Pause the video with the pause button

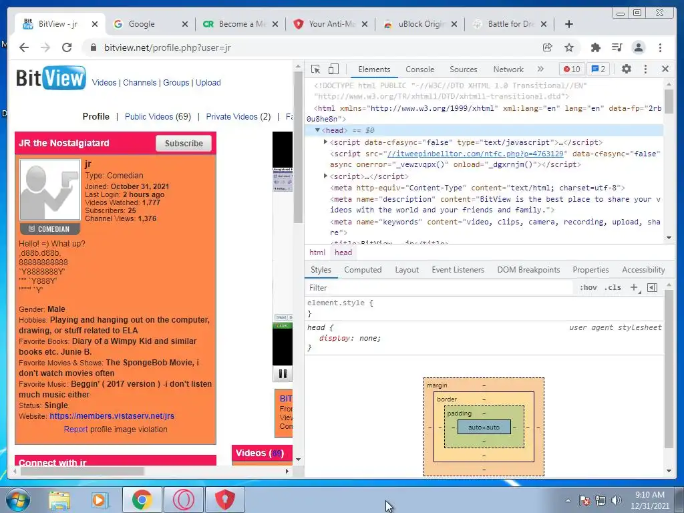tap(283, 373)
